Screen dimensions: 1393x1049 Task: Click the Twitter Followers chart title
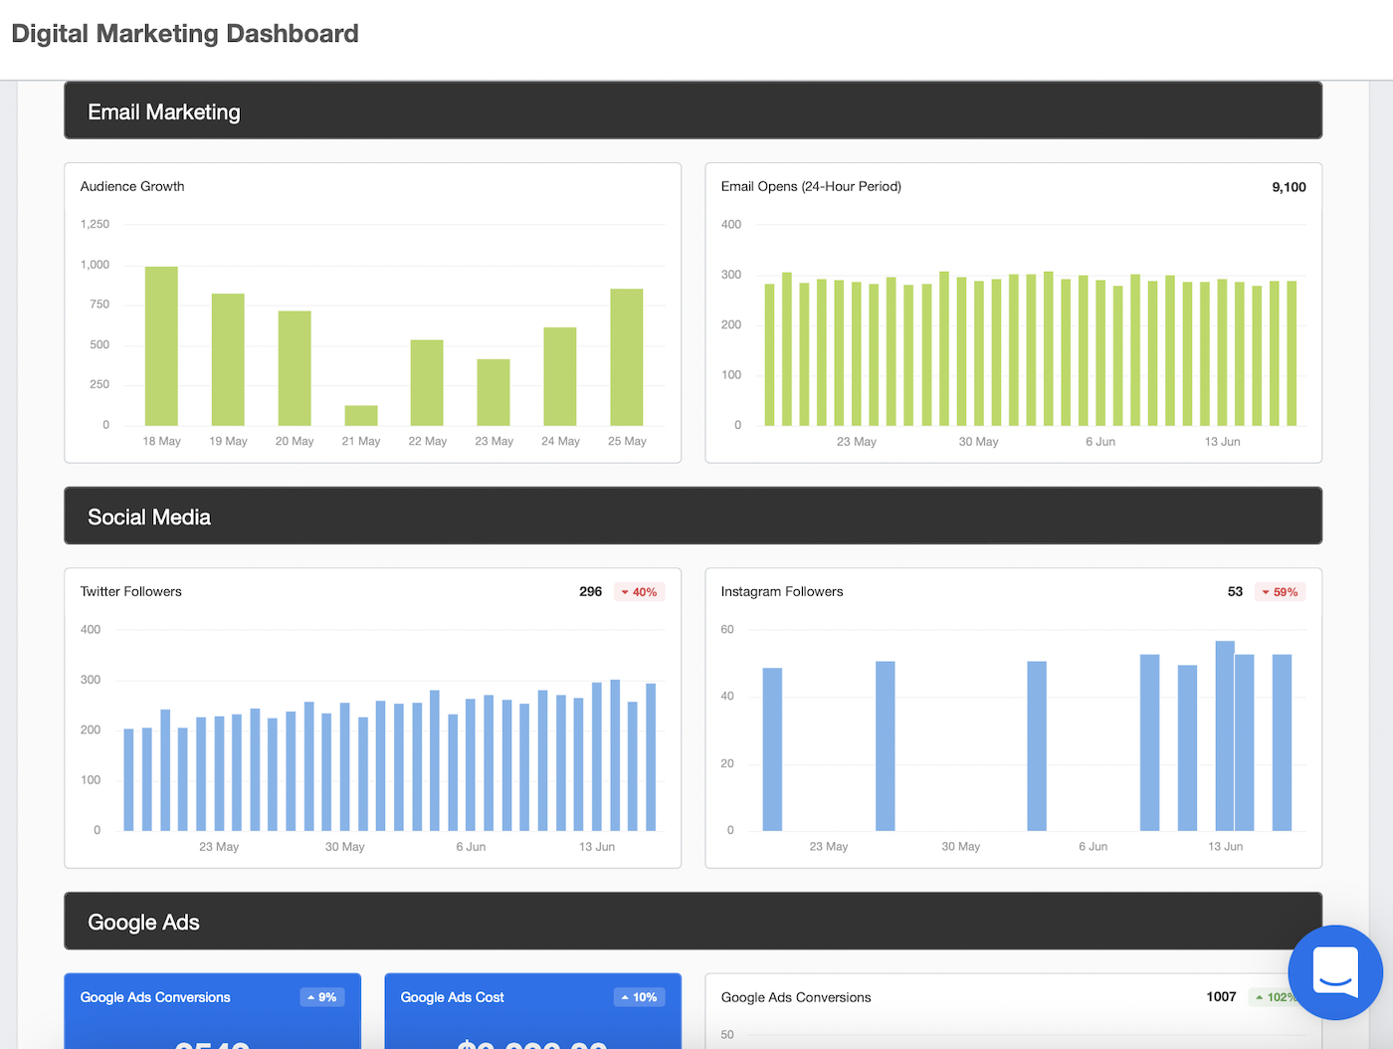click(x=131, y=591)
